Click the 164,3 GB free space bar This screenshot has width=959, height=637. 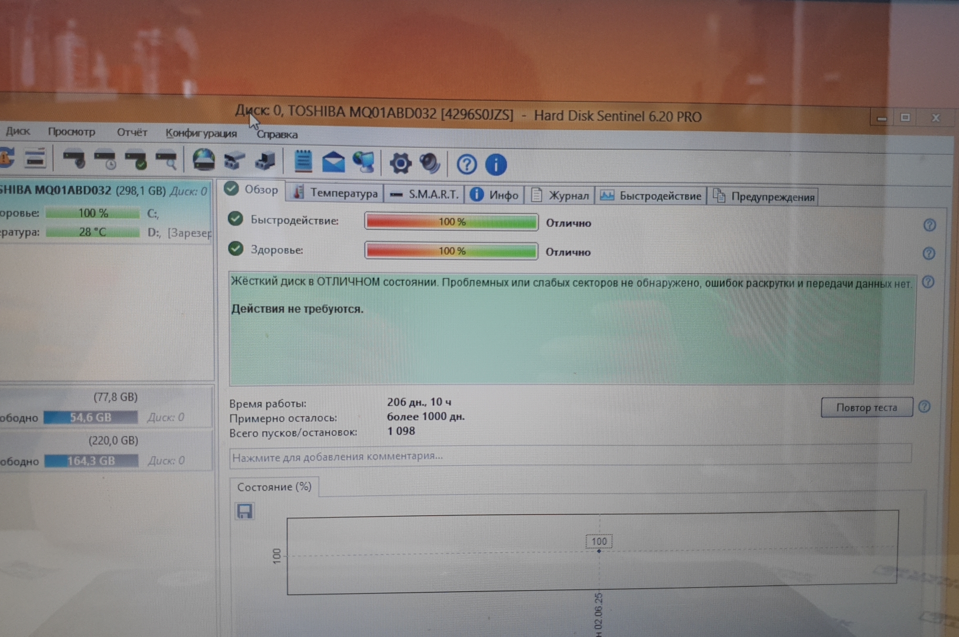91,461
